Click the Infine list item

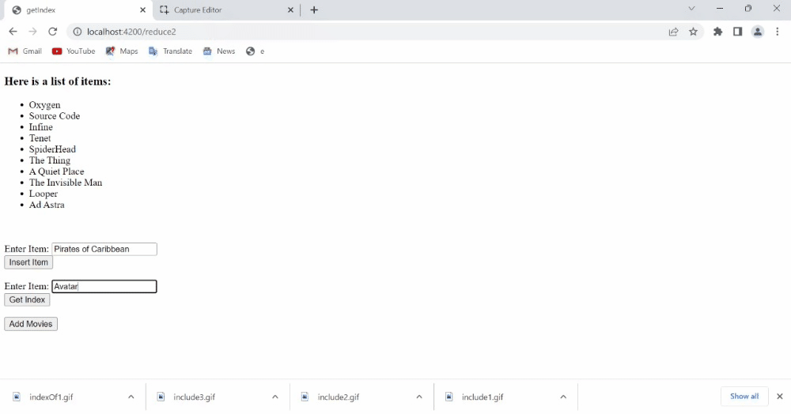coord(41,127)
